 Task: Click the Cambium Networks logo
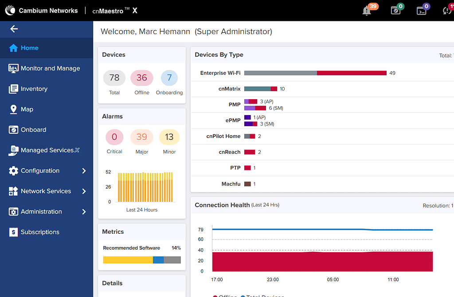[10, 11]
